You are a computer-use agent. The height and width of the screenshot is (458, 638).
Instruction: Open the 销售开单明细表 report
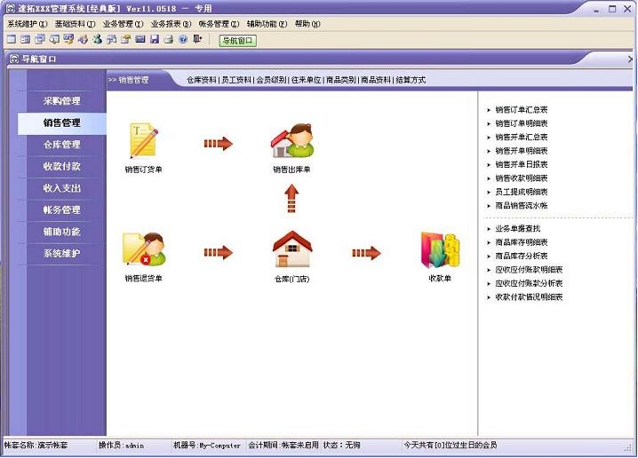point(522,151)
